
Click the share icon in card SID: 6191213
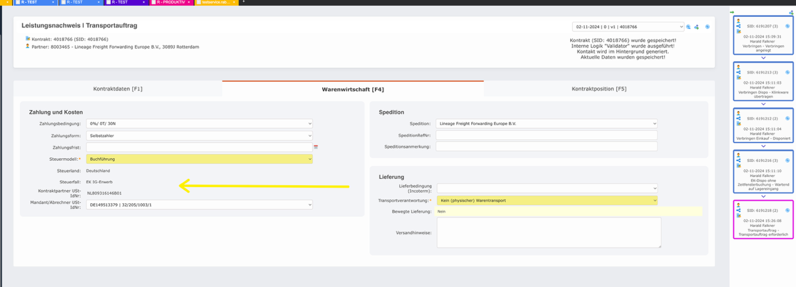(x=738, y=71)
